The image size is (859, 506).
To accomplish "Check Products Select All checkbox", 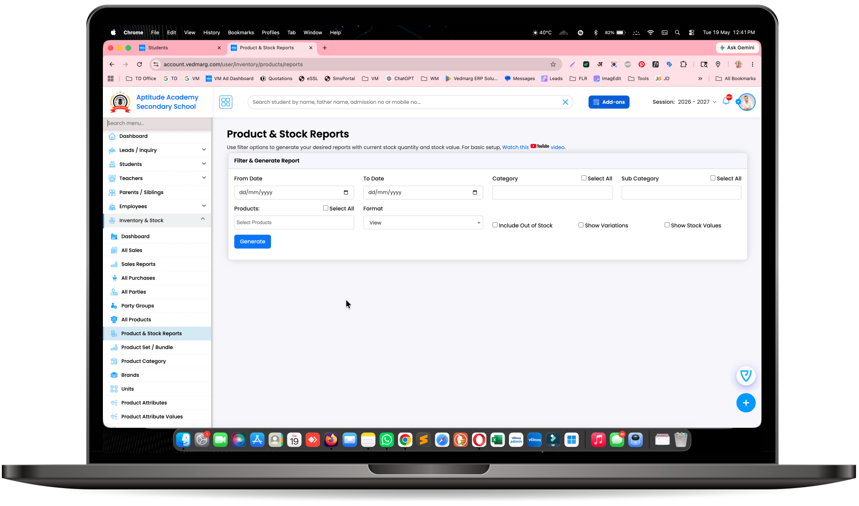I will pos(326,208).
